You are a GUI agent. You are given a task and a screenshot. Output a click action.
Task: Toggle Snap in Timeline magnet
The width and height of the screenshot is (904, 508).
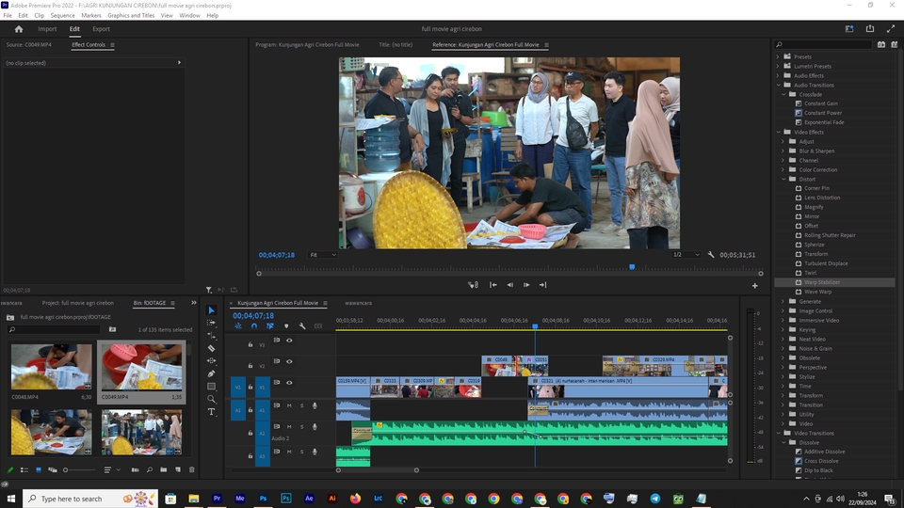click(254, 326)
